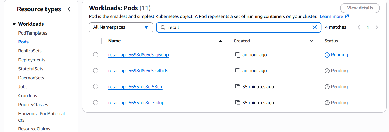Collapse the Workloads tree section

pyautogui.click(x=14, y=24)
